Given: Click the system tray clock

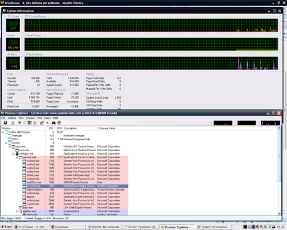Looking at the screenshot, I should [x=280, y=227].
